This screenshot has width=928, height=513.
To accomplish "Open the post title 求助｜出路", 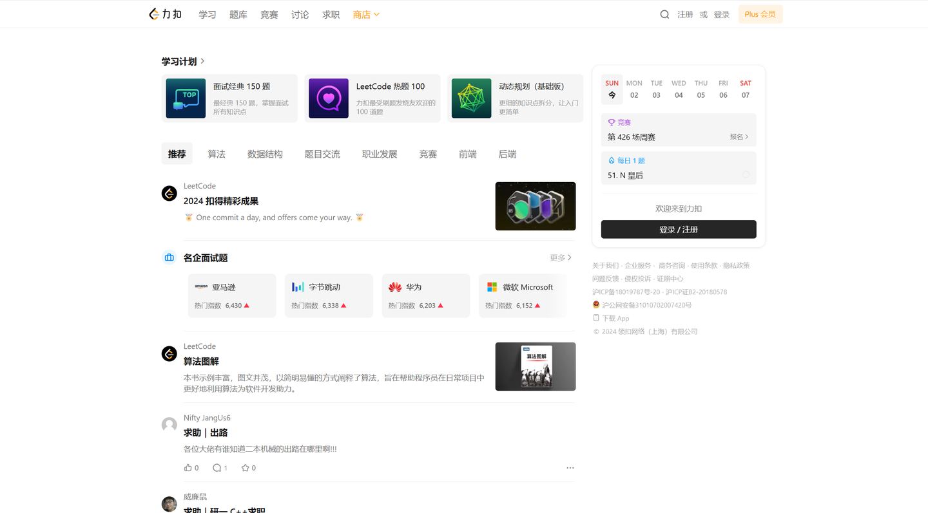I will click(206, 433).
